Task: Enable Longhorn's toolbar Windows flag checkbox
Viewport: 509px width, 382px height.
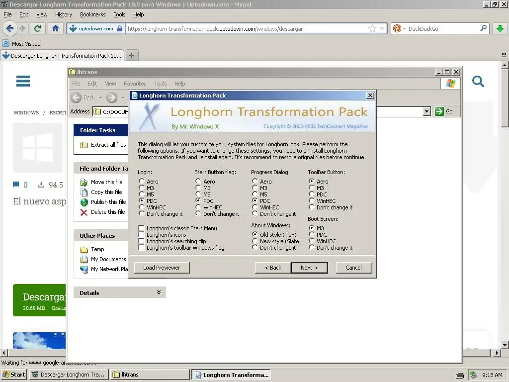Action: click(x=141, y=248)
